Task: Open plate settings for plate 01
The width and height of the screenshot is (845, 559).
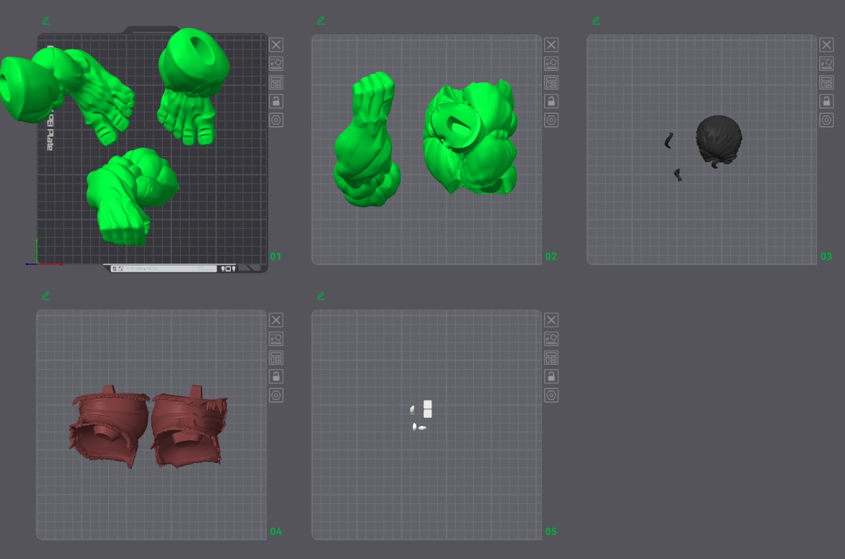Action: pos(276,120)
